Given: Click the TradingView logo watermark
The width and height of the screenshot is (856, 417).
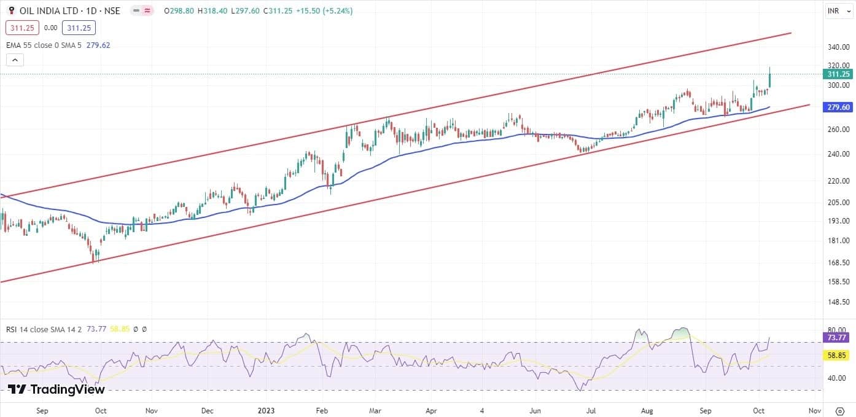Looking at the screenshot, I should pos(56,389).
